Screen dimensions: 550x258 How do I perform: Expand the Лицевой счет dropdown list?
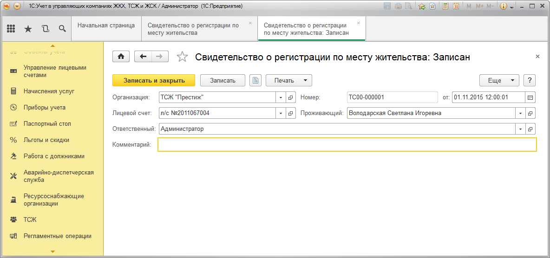click(281, 113)
